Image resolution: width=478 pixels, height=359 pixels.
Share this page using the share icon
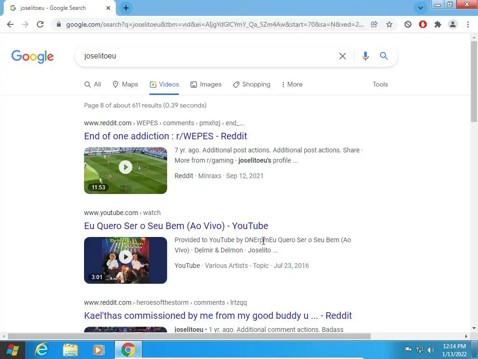click(374, 24)
